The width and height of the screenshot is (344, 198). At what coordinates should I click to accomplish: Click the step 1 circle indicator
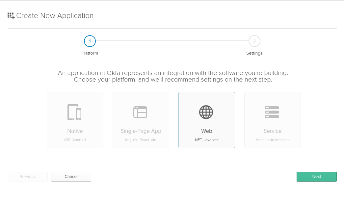tap(90, 41)
